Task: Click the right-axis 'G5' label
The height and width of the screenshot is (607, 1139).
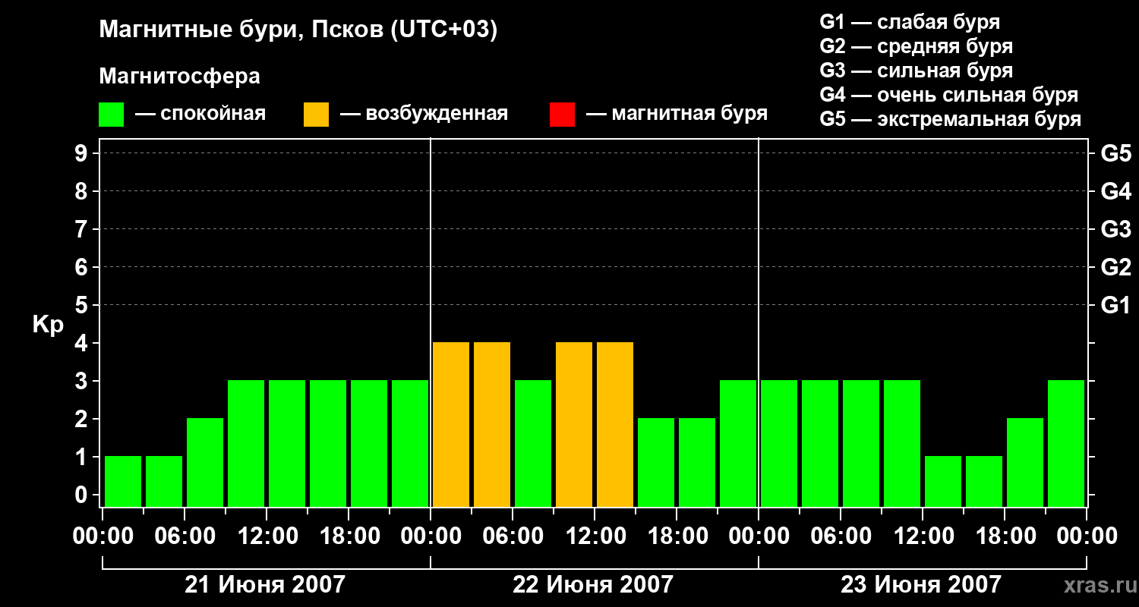Action: pos(1116,153)
